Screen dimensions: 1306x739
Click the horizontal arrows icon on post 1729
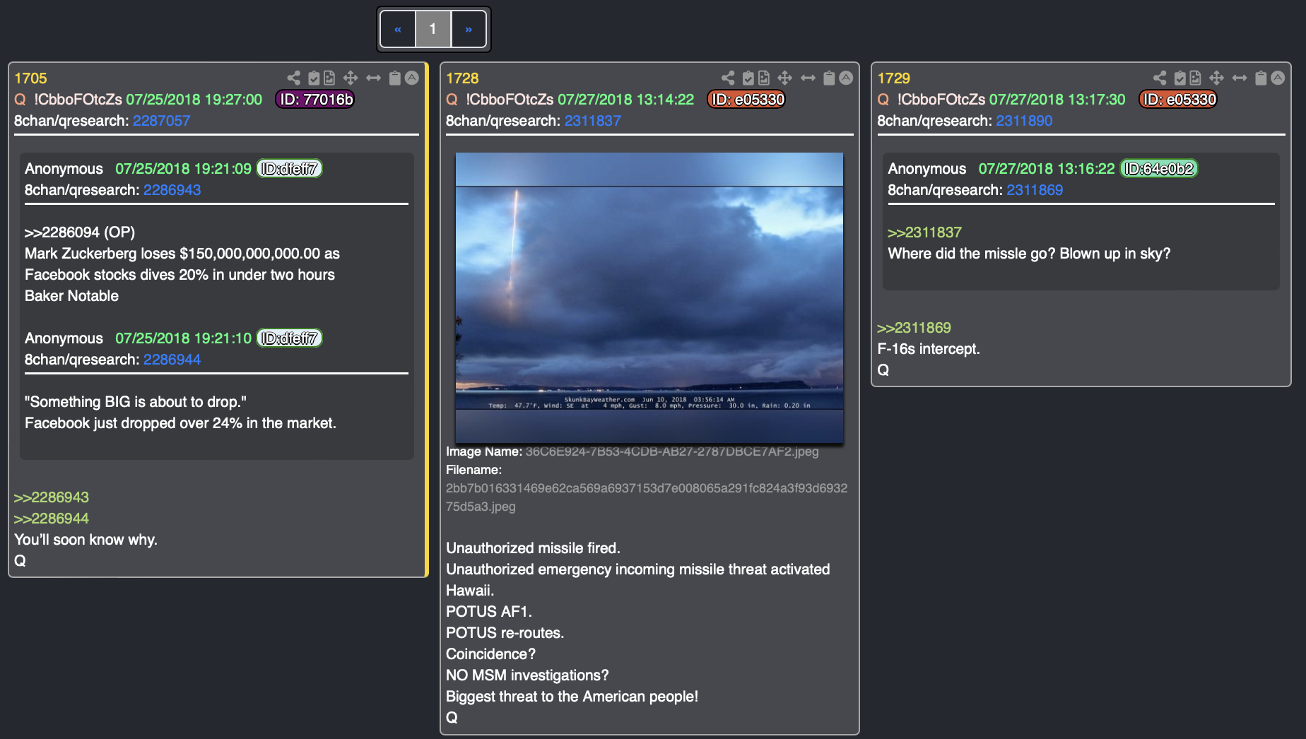tap(1240, 78)
